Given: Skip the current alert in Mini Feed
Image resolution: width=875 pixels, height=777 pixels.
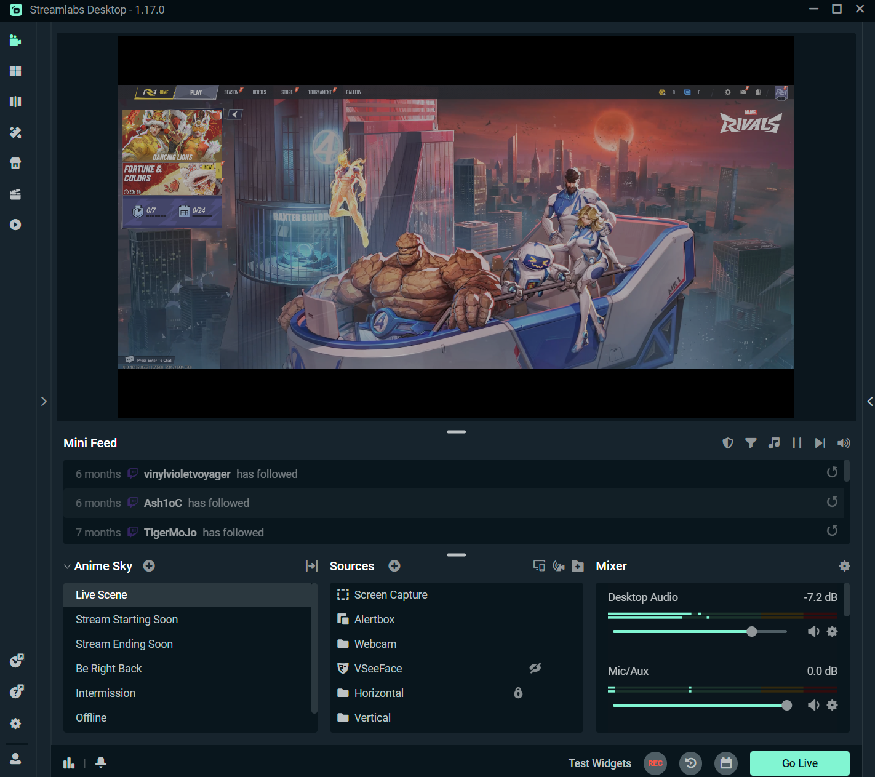Looking at the screenshot, I should click(820, 442).
